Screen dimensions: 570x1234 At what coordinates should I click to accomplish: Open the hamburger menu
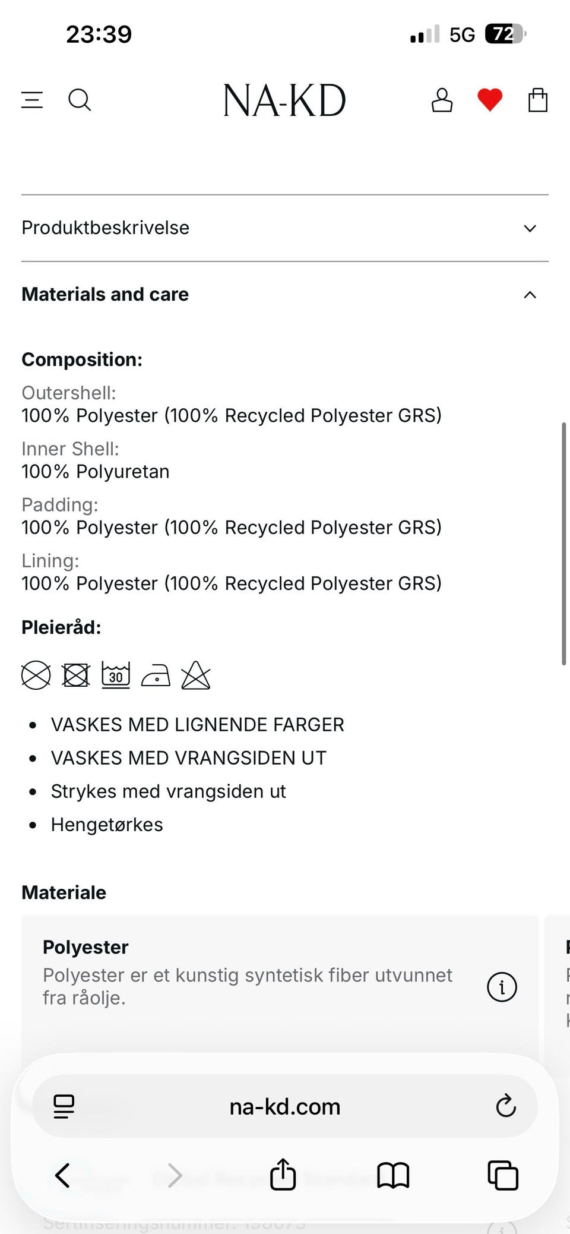point(32,100)
